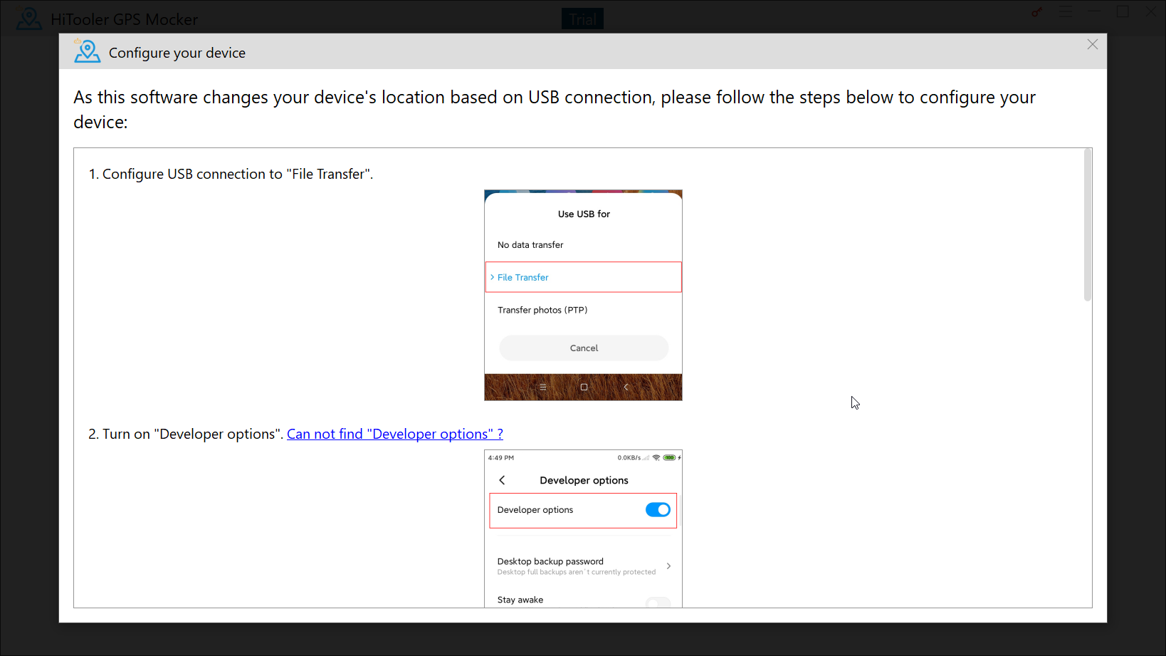
Task: Select No data transfer option
Action: pyautogui.click(x=530, y=245)
